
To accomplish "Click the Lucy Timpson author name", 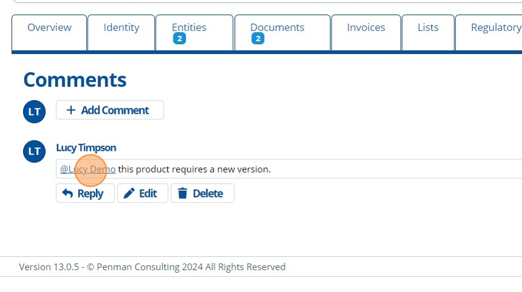I will pyautogui.click(x=86, y=148).
